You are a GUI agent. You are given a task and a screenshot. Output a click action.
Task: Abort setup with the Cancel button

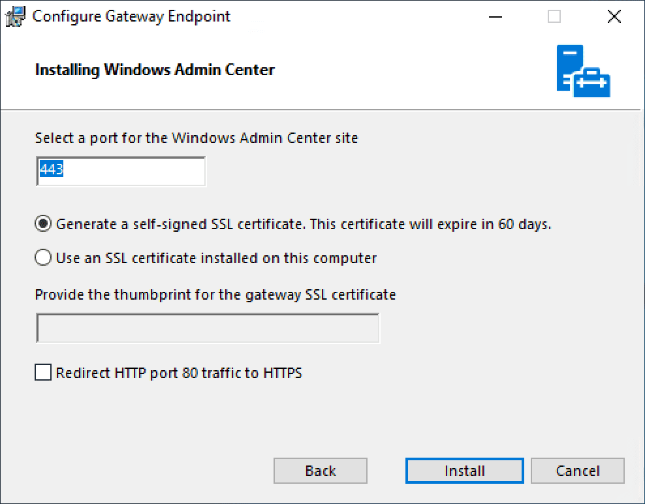(578, 471)
